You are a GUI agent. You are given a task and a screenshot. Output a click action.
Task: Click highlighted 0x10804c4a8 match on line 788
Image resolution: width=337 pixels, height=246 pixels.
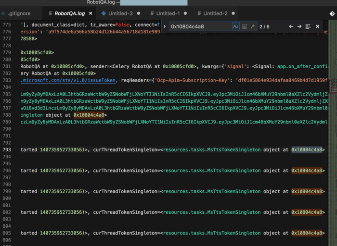pyautogui.click(x=90, y=115)
